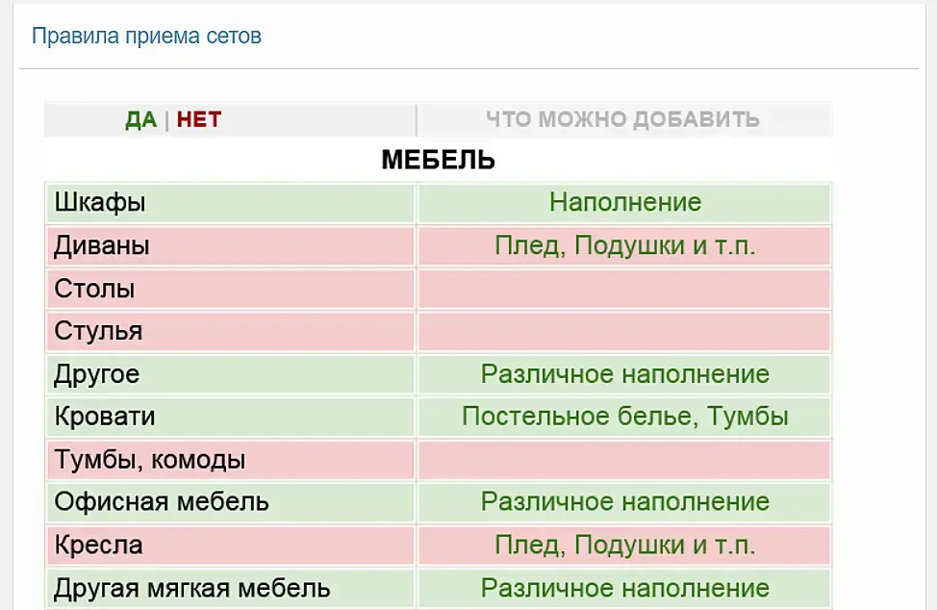937x610 pixels.
Task: Click the green "ДА" header label
Action: 140,120
